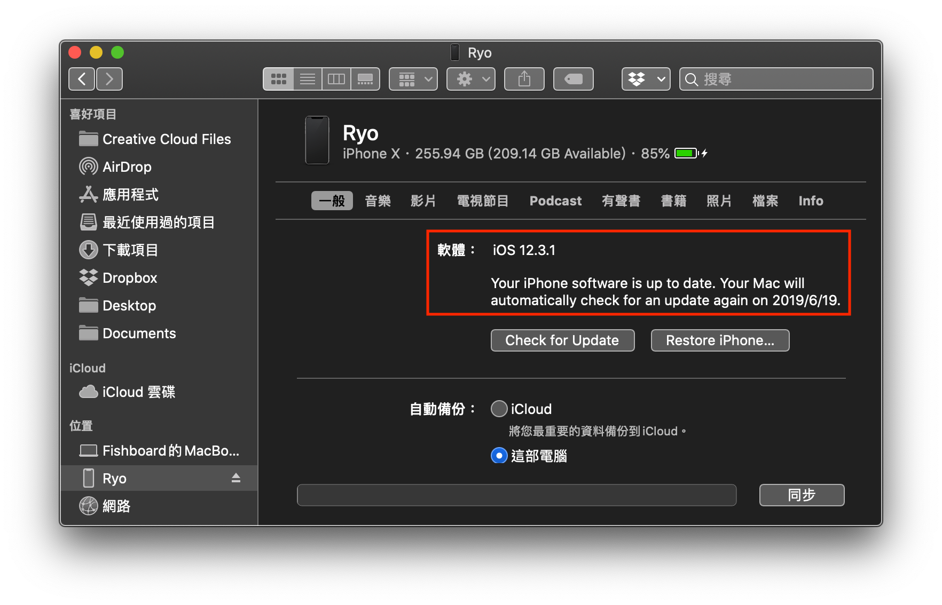This screenshot has height=605, width=942.
Task: Click iOS 12.3.1 version text
Action: point(524,250)
